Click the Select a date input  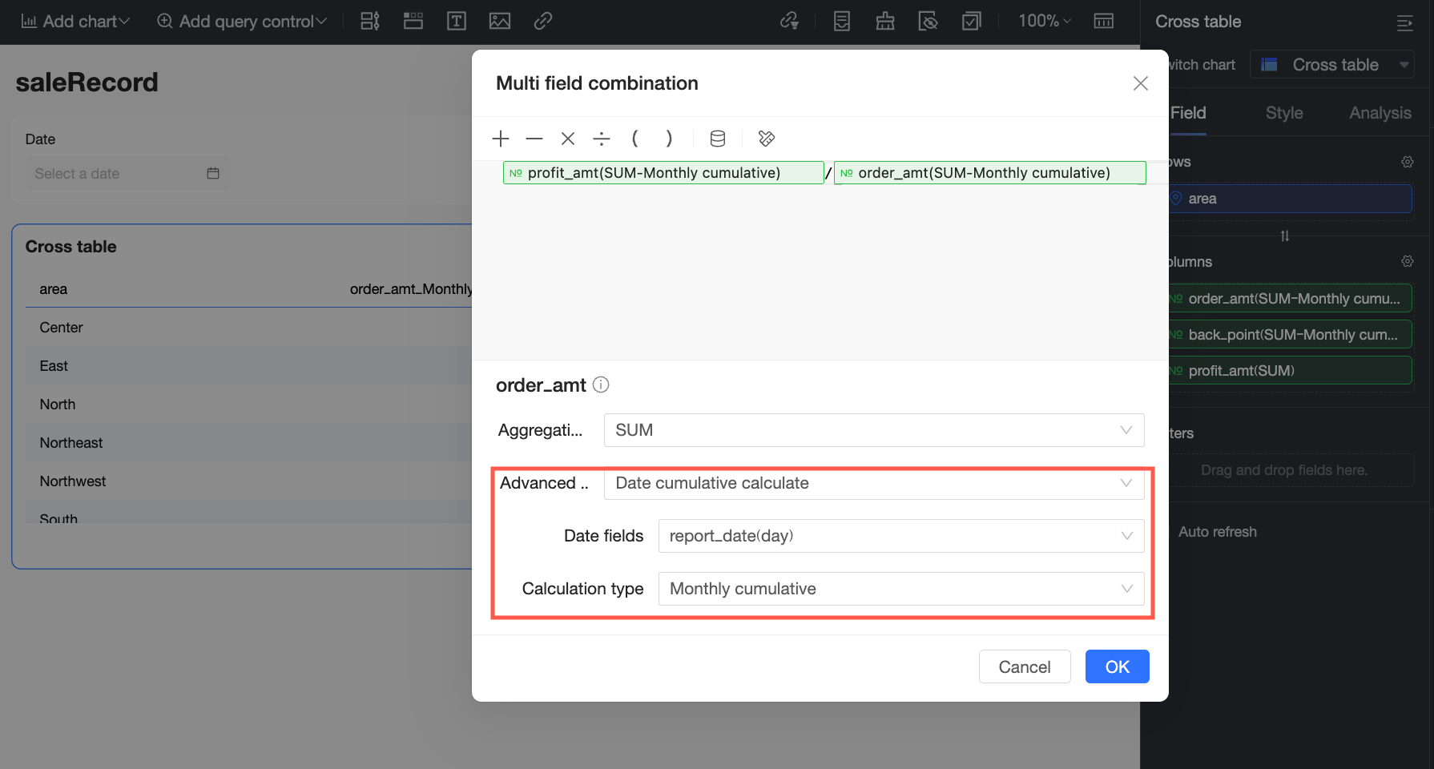click(127, 174)
